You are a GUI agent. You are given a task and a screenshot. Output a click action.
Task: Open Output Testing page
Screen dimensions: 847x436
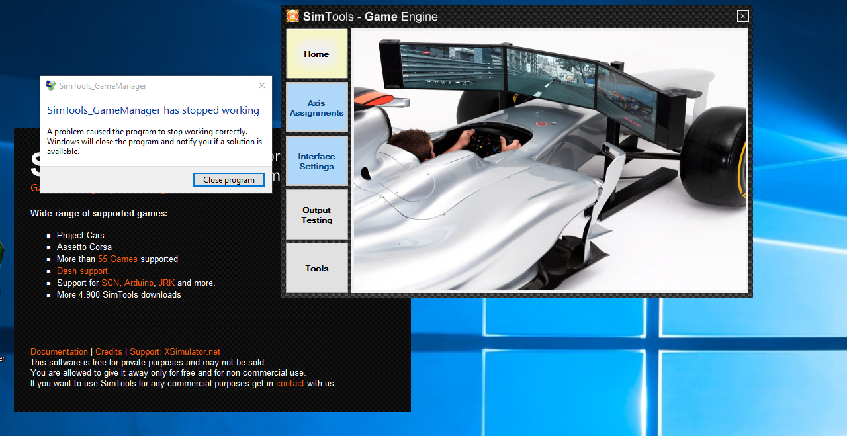(316, 215)
